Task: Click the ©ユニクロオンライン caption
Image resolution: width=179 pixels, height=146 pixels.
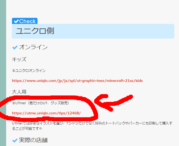Action: [x=29, y=70]
